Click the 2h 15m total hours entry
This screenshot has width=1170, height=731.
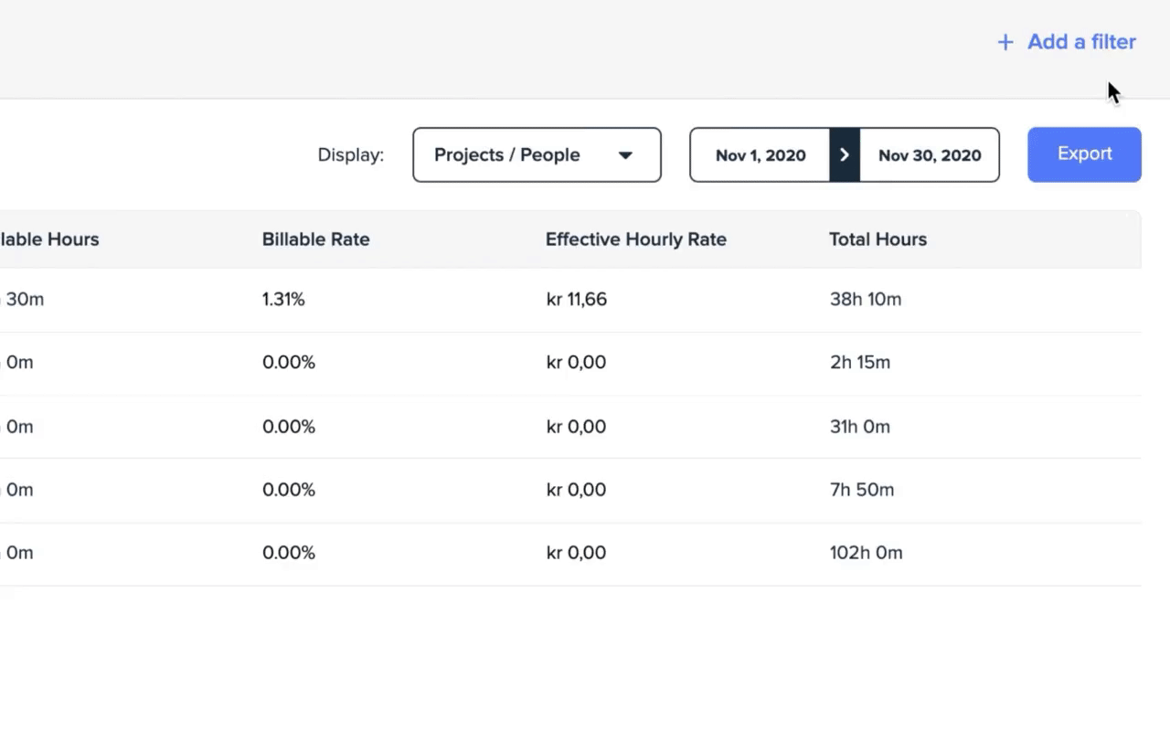click(859, 363)
